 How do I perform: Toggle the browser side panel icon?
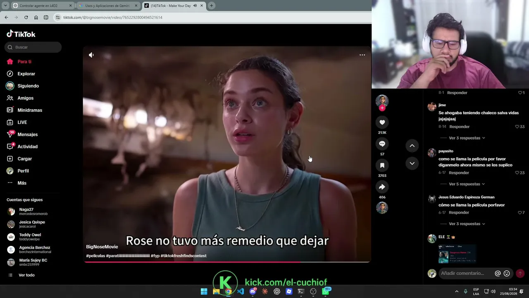46,17
